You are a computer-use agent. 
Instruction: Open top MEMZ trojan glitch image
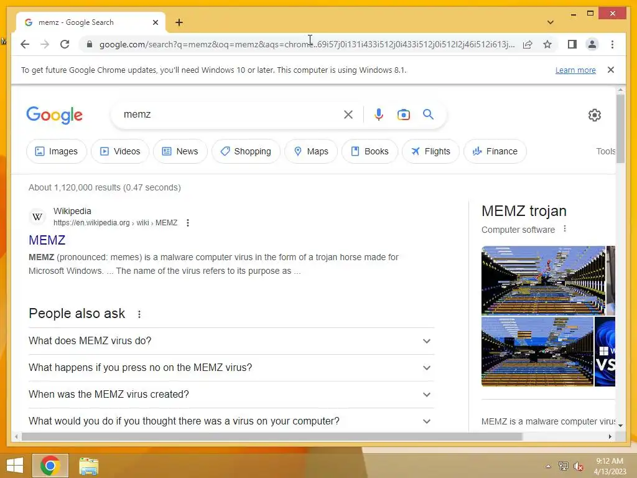click(543, 281)
